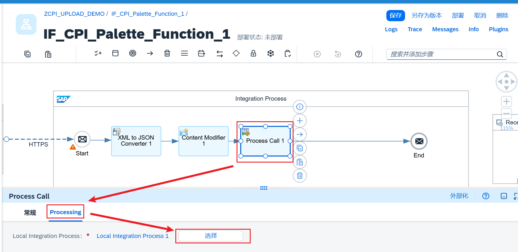The height and width of the screenshot is (252, 518).
Task: Click the connector arrow icon beside Process Call 1
Action: click(x=300, y=134)
